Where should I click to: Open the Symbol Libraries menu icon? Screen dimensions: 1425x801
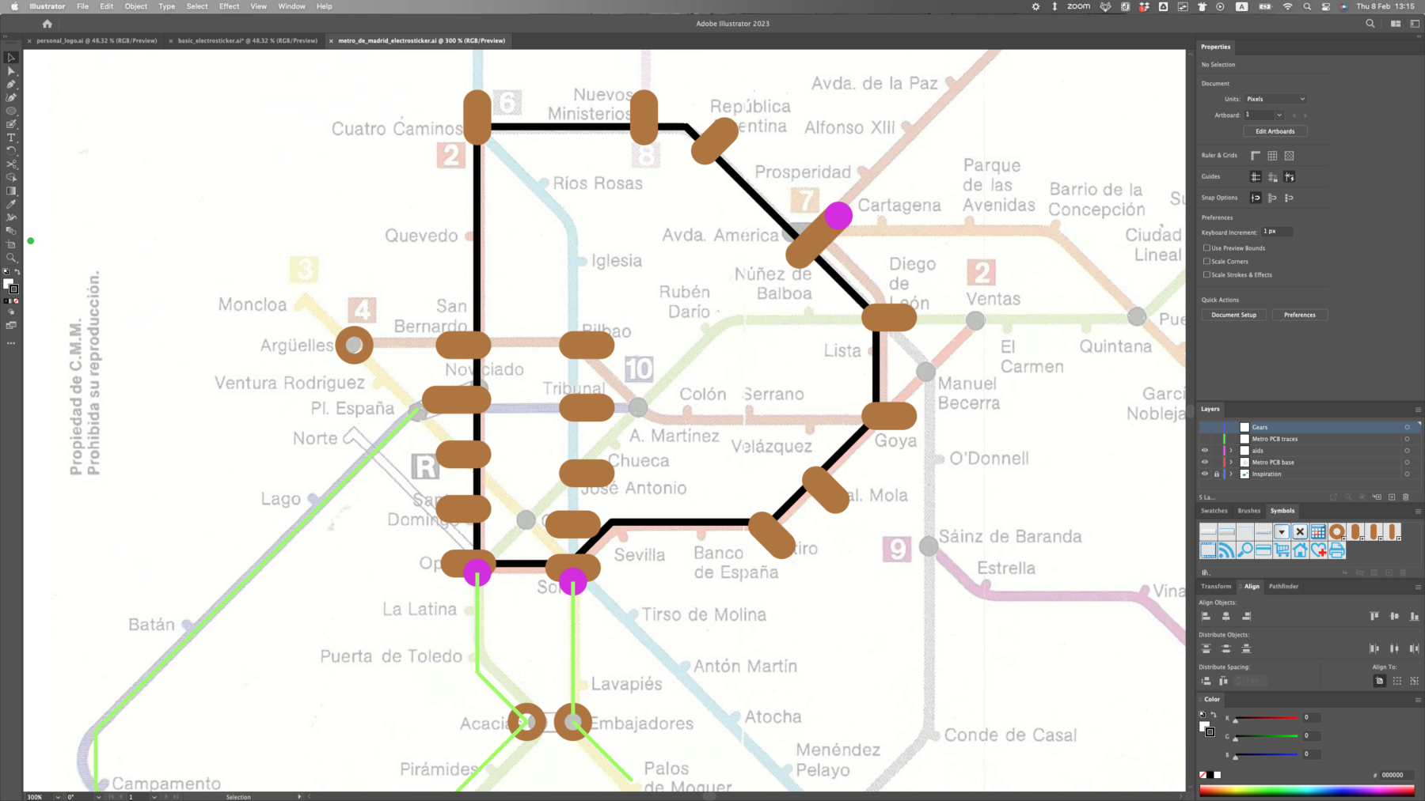pyautogui.click(x=1206, y=572)
